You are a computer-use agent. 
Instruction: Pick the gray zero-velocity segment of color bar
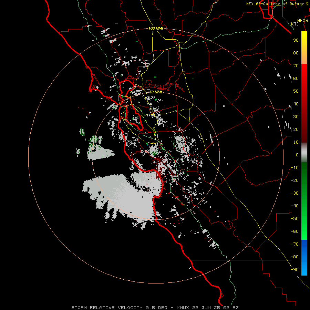(304, 153)
